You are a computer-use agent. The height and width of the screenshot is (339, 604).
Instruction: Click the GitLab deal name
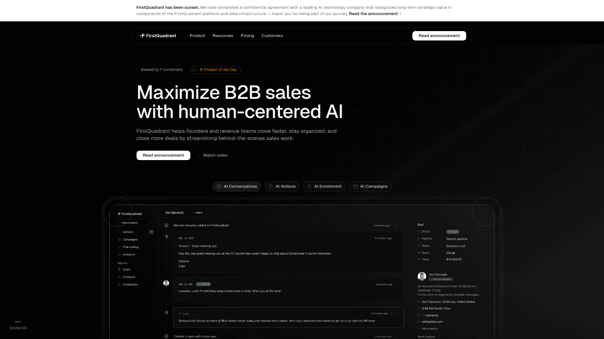click(x=450, y=253)
